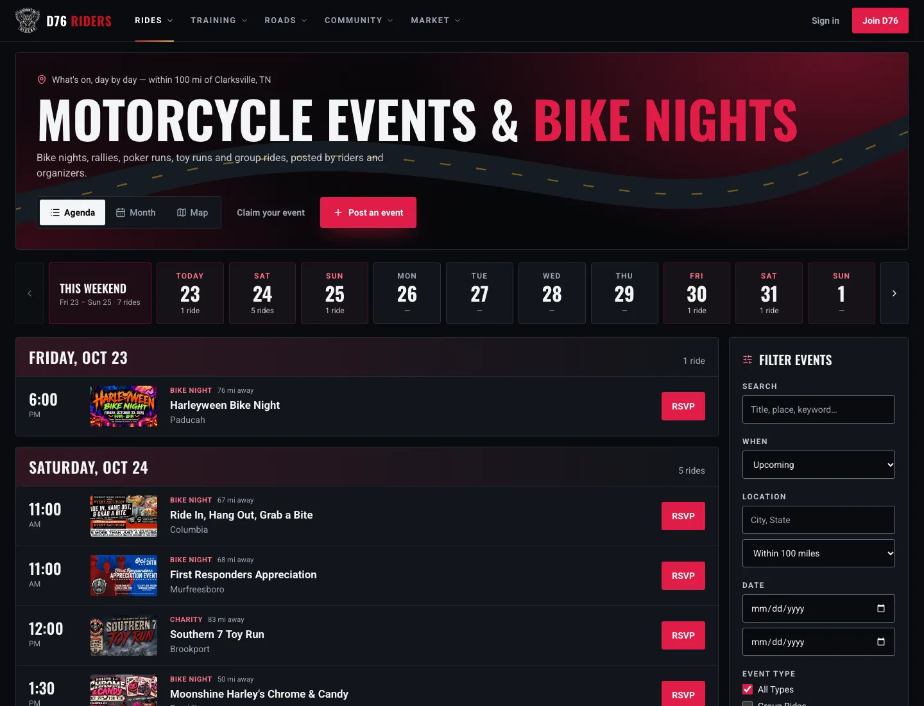The height and width of the screenshot is (706, 924).
Task: Open Harleyween Bike Night flyer thumbnail
Action: coord(124,406)
